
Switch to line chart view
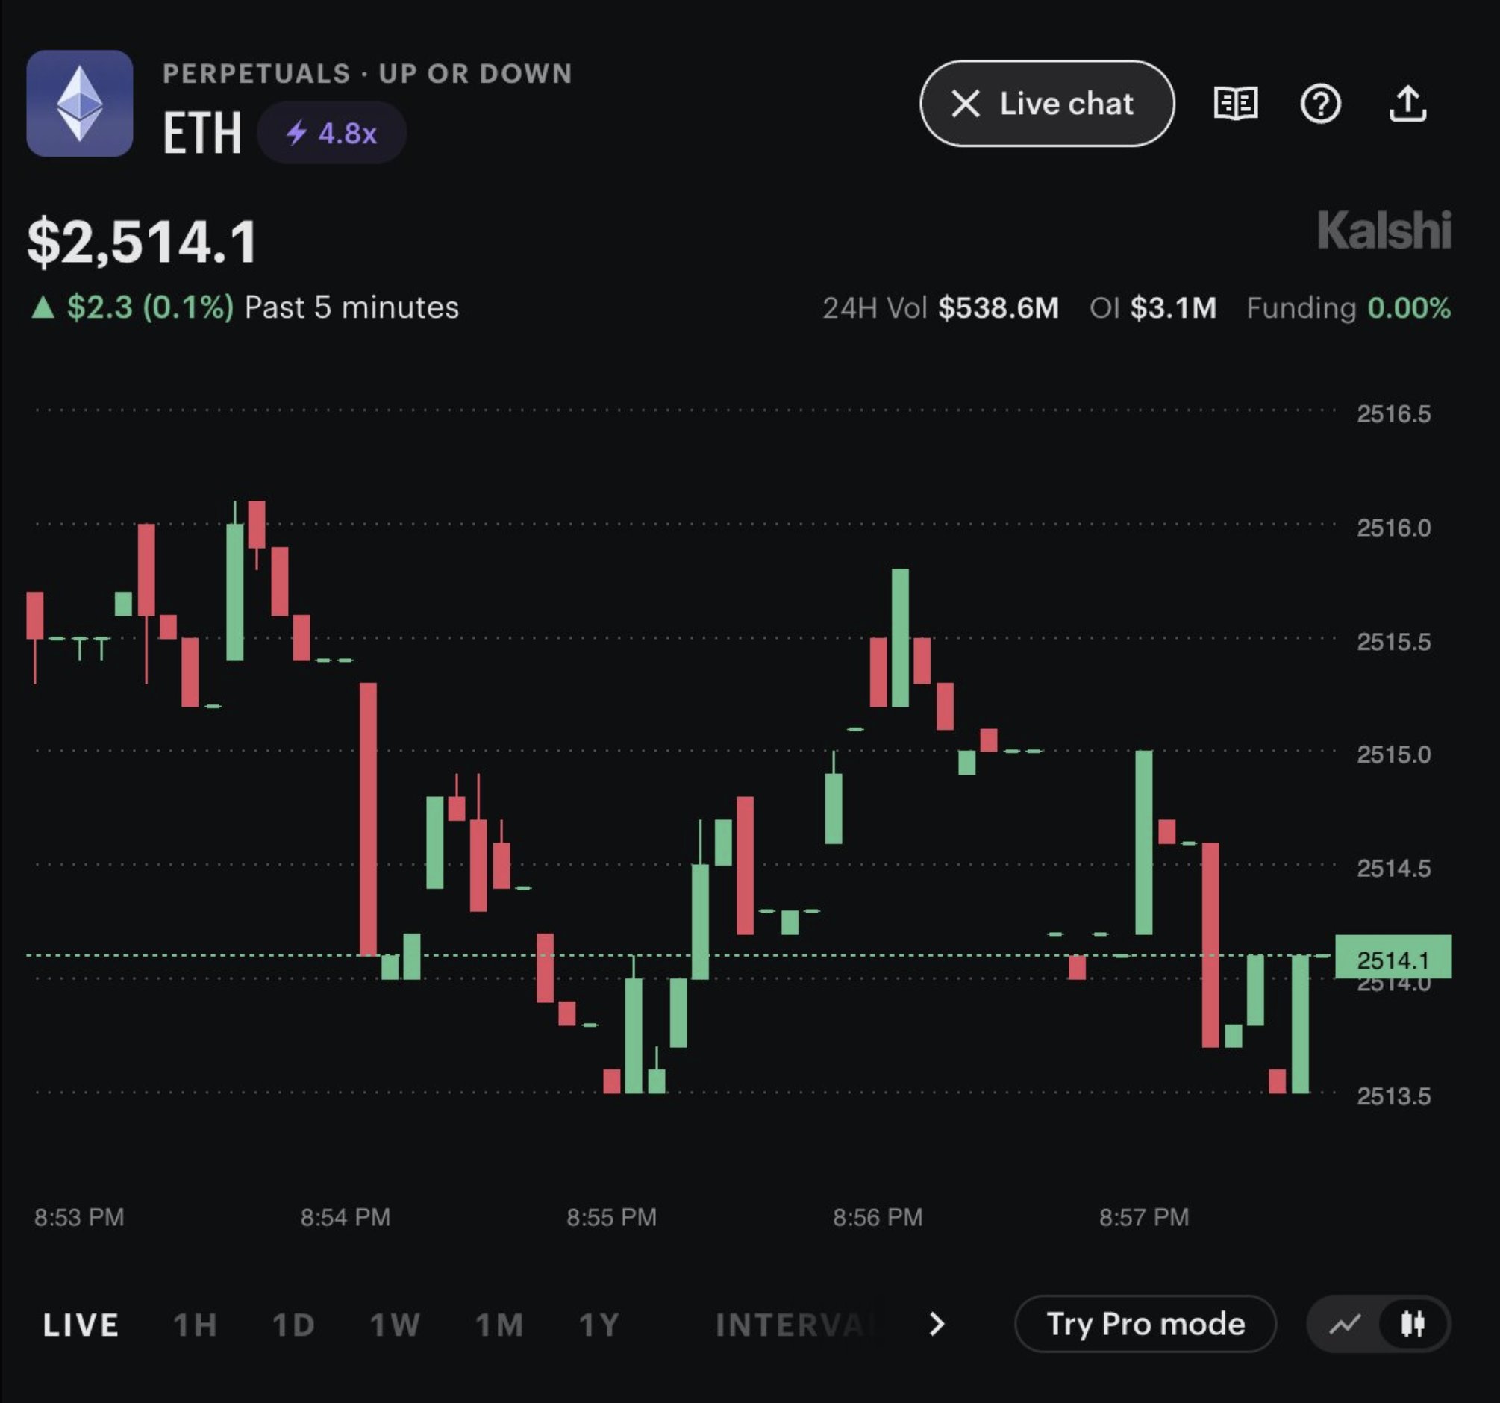point(1345,1324)
